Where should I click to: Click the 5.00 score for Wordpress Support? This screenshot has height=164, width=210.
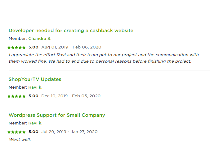coord(34,132)
